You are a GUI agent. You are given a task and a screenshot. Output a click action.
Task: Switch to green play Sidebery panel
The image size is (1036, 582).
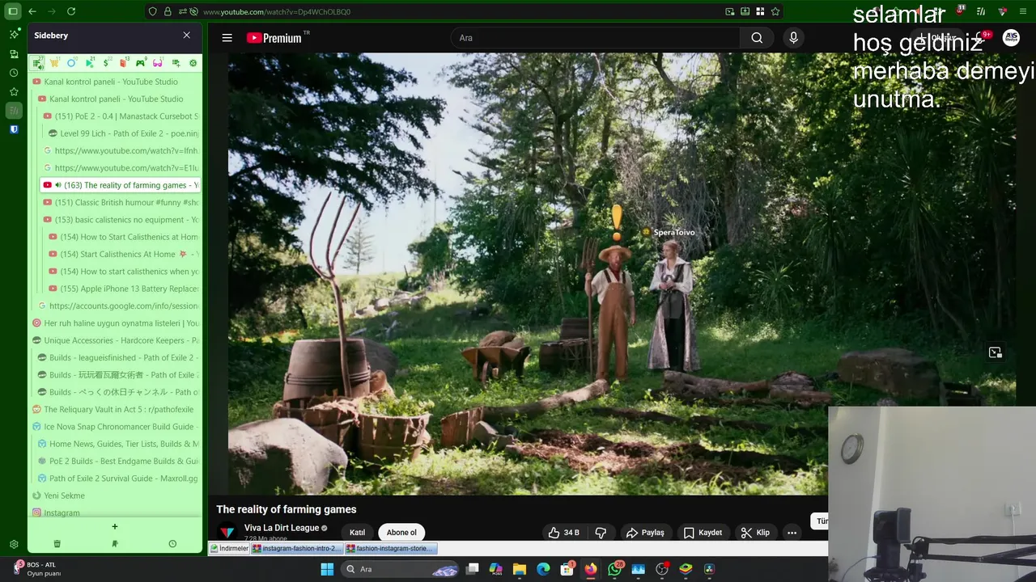click(89, 63)
